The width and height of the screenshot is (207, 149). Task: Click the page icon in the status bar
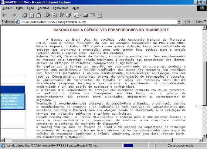click(2, 146)
